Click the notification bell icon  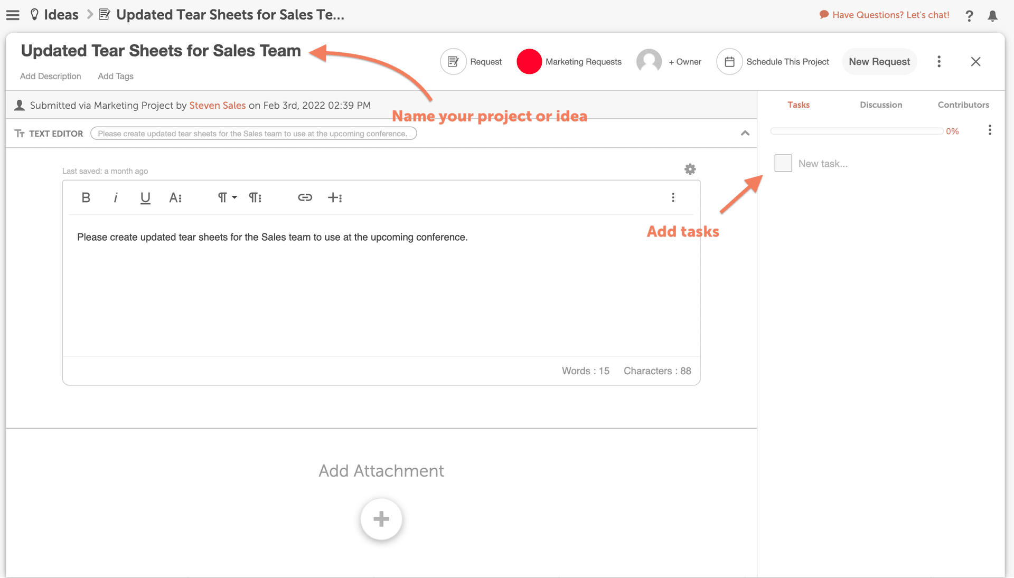click(993, 16)
